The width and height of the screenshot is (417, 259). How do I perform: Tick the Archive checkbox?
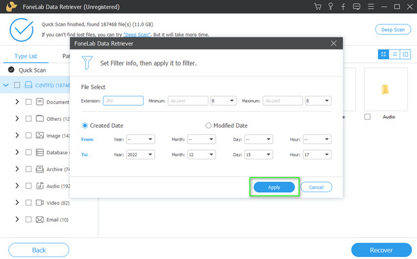(x=28, y=169)
